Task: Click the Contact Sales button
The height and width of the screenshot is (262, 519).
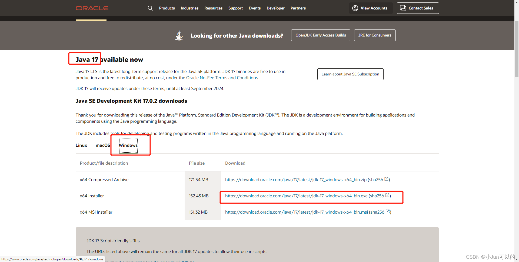Action: pos(418,8)
